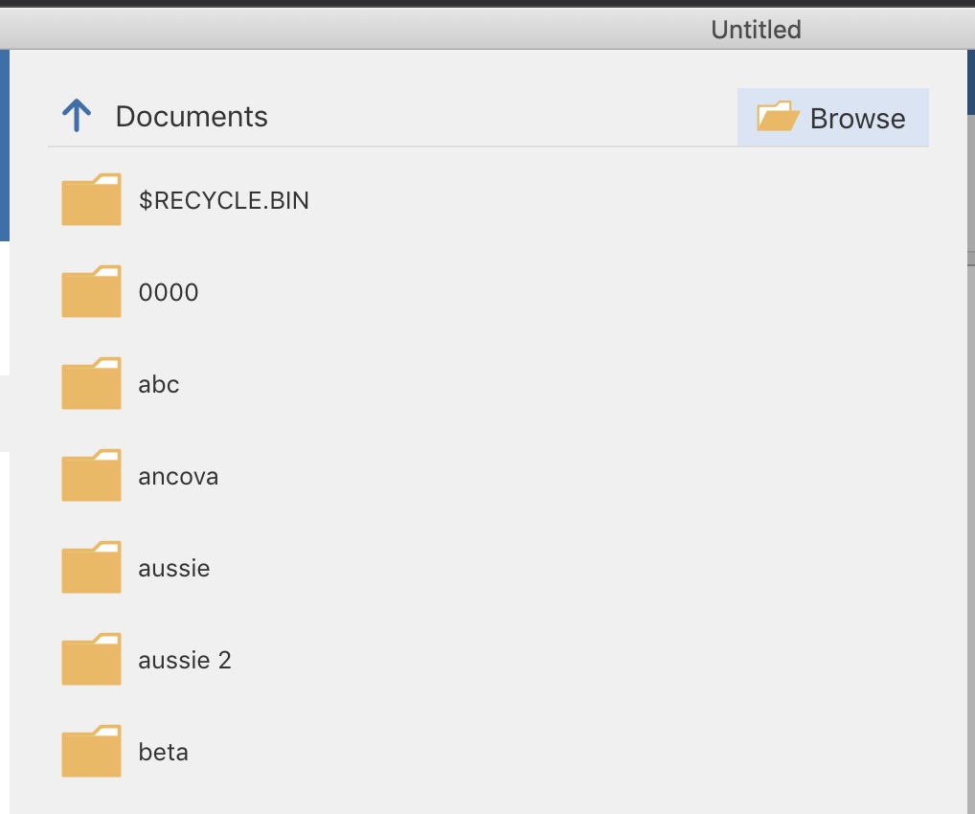Open the 0000 folder
This screenshot has width=975, height=814.
(169, 291)
